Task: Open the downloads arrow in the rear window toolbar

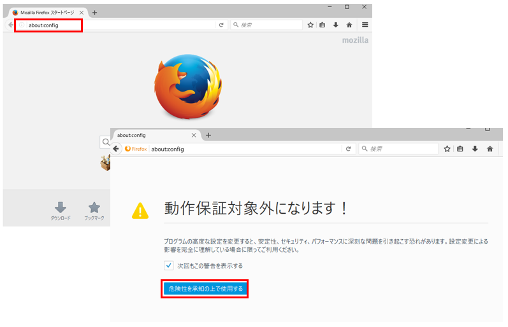Action: tap(336, 25)
